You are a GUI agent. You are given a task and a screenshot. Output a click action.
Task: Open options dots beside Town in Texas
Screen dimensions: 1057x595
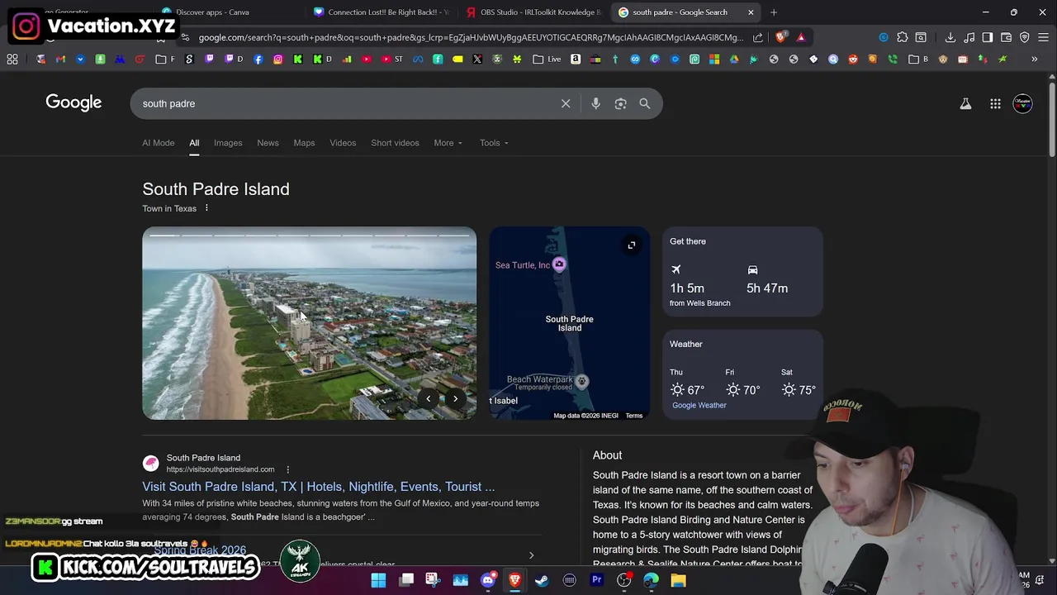tap(206, 208)
